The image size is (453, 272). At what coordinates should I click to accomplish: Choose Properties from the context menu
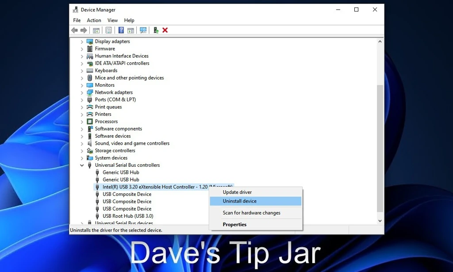coord(256,224)
